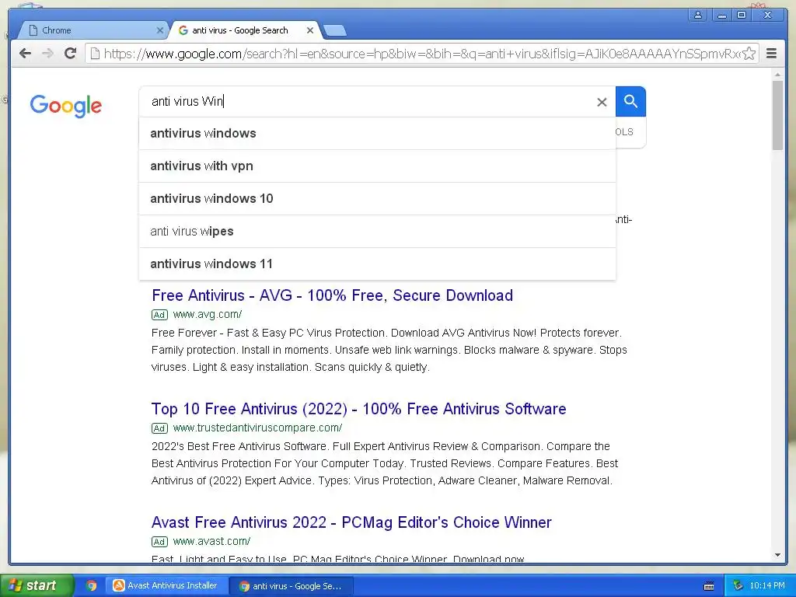Screen dimensions: 796x597
Task: Open the www.avast.com/ ad URL
Action: [x=211, y=541]
